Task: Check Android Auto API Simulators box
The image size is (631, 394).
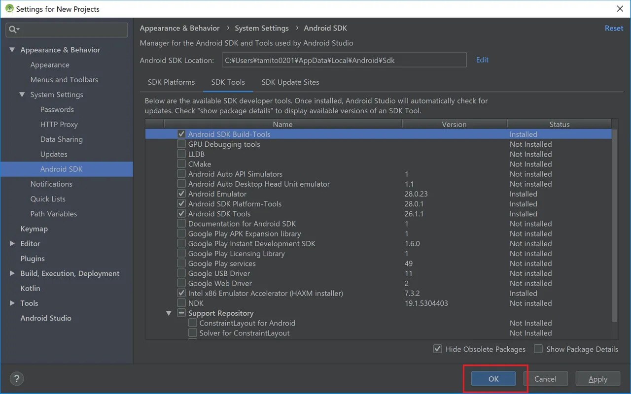Action: click(x=181, y=174)
